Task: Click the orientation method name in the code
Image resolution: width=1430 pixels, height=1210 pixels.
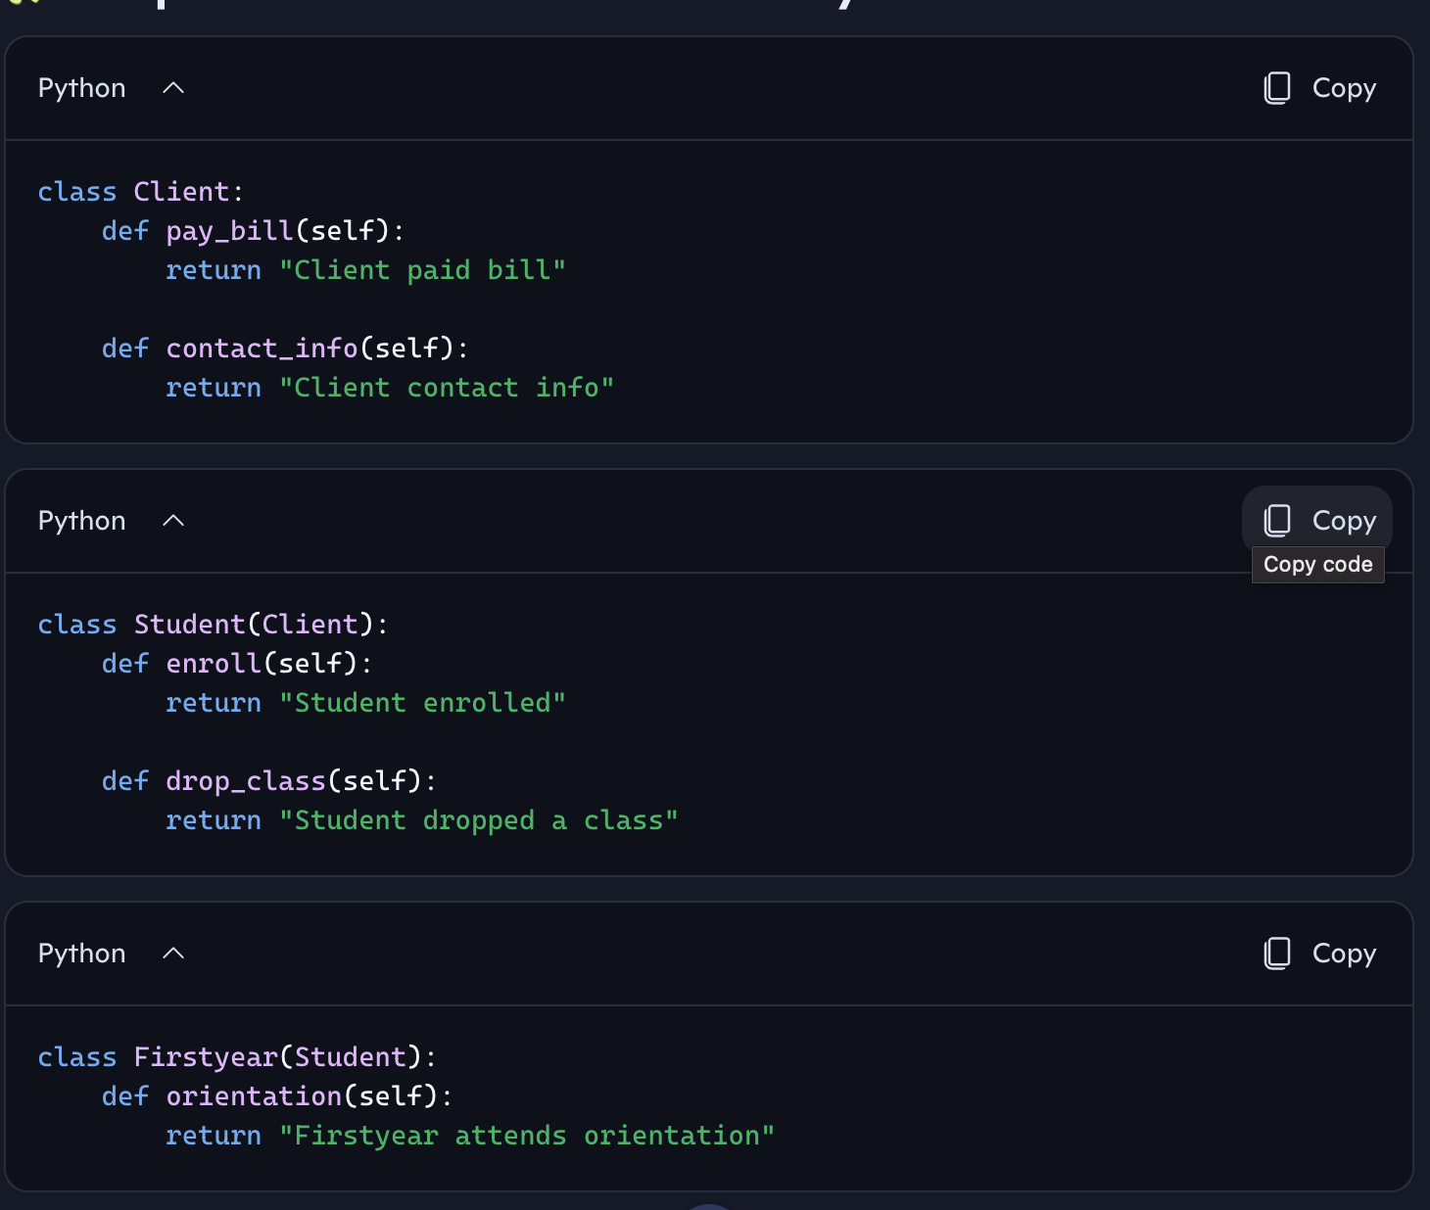Action: coord(254,1096)
